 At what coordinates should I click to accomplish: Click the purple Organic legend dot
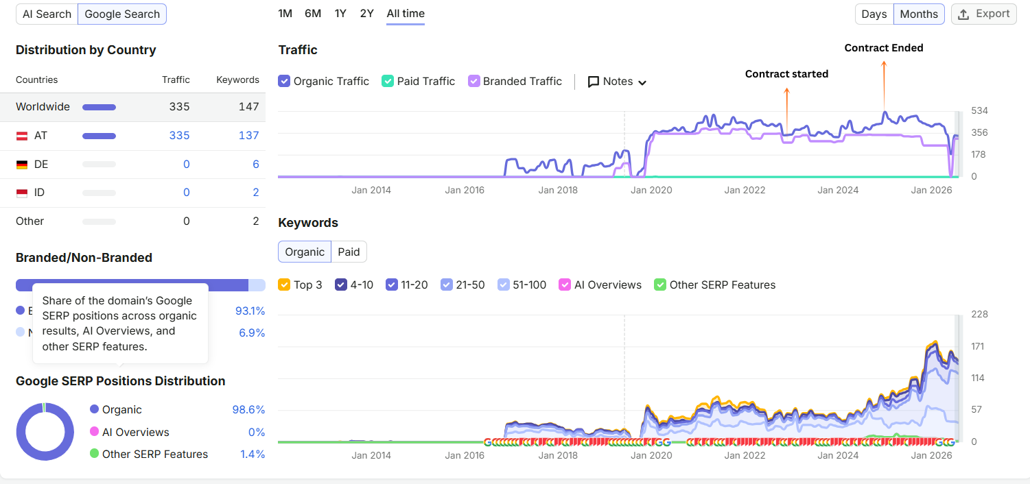(95, 409)
